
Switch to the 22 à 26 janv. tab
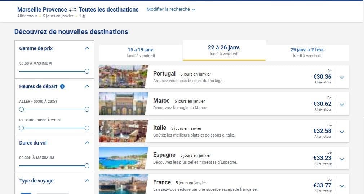224,50
